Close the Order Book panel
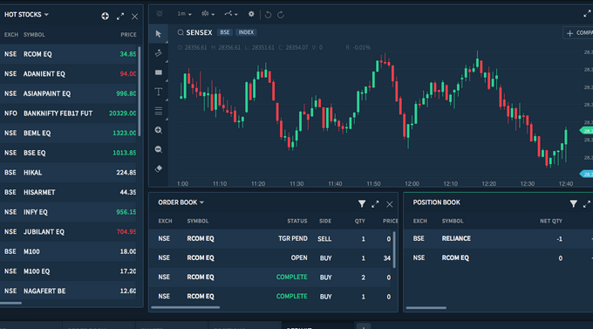Image resolution: width=593 pixels, height=329 pixels. point(390,204)
